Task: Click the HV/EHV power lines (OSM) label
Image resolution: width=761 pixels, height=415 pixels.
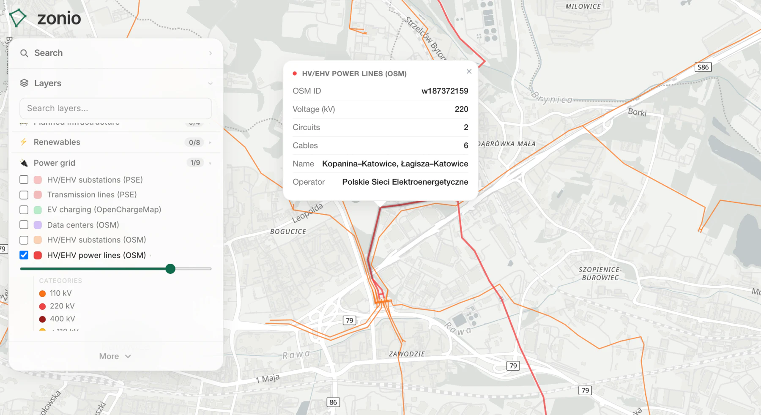Action: point(96,255)
